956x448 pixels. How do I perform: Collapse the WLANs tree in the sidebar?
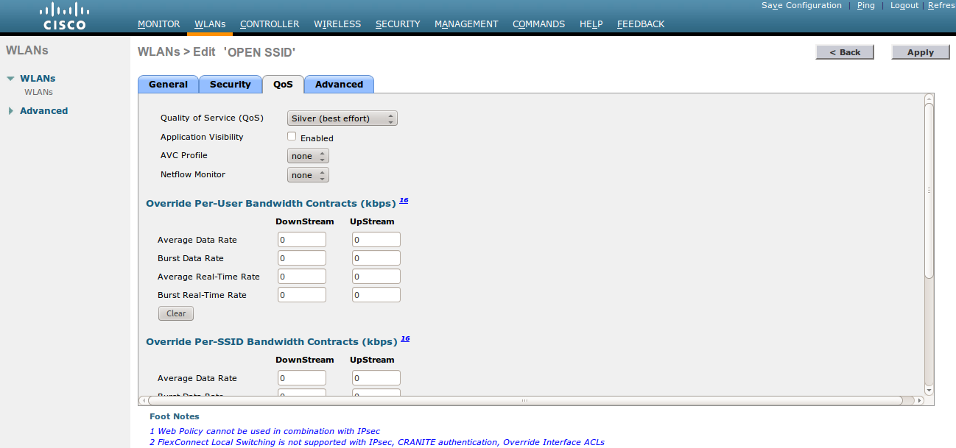(10, 78)
